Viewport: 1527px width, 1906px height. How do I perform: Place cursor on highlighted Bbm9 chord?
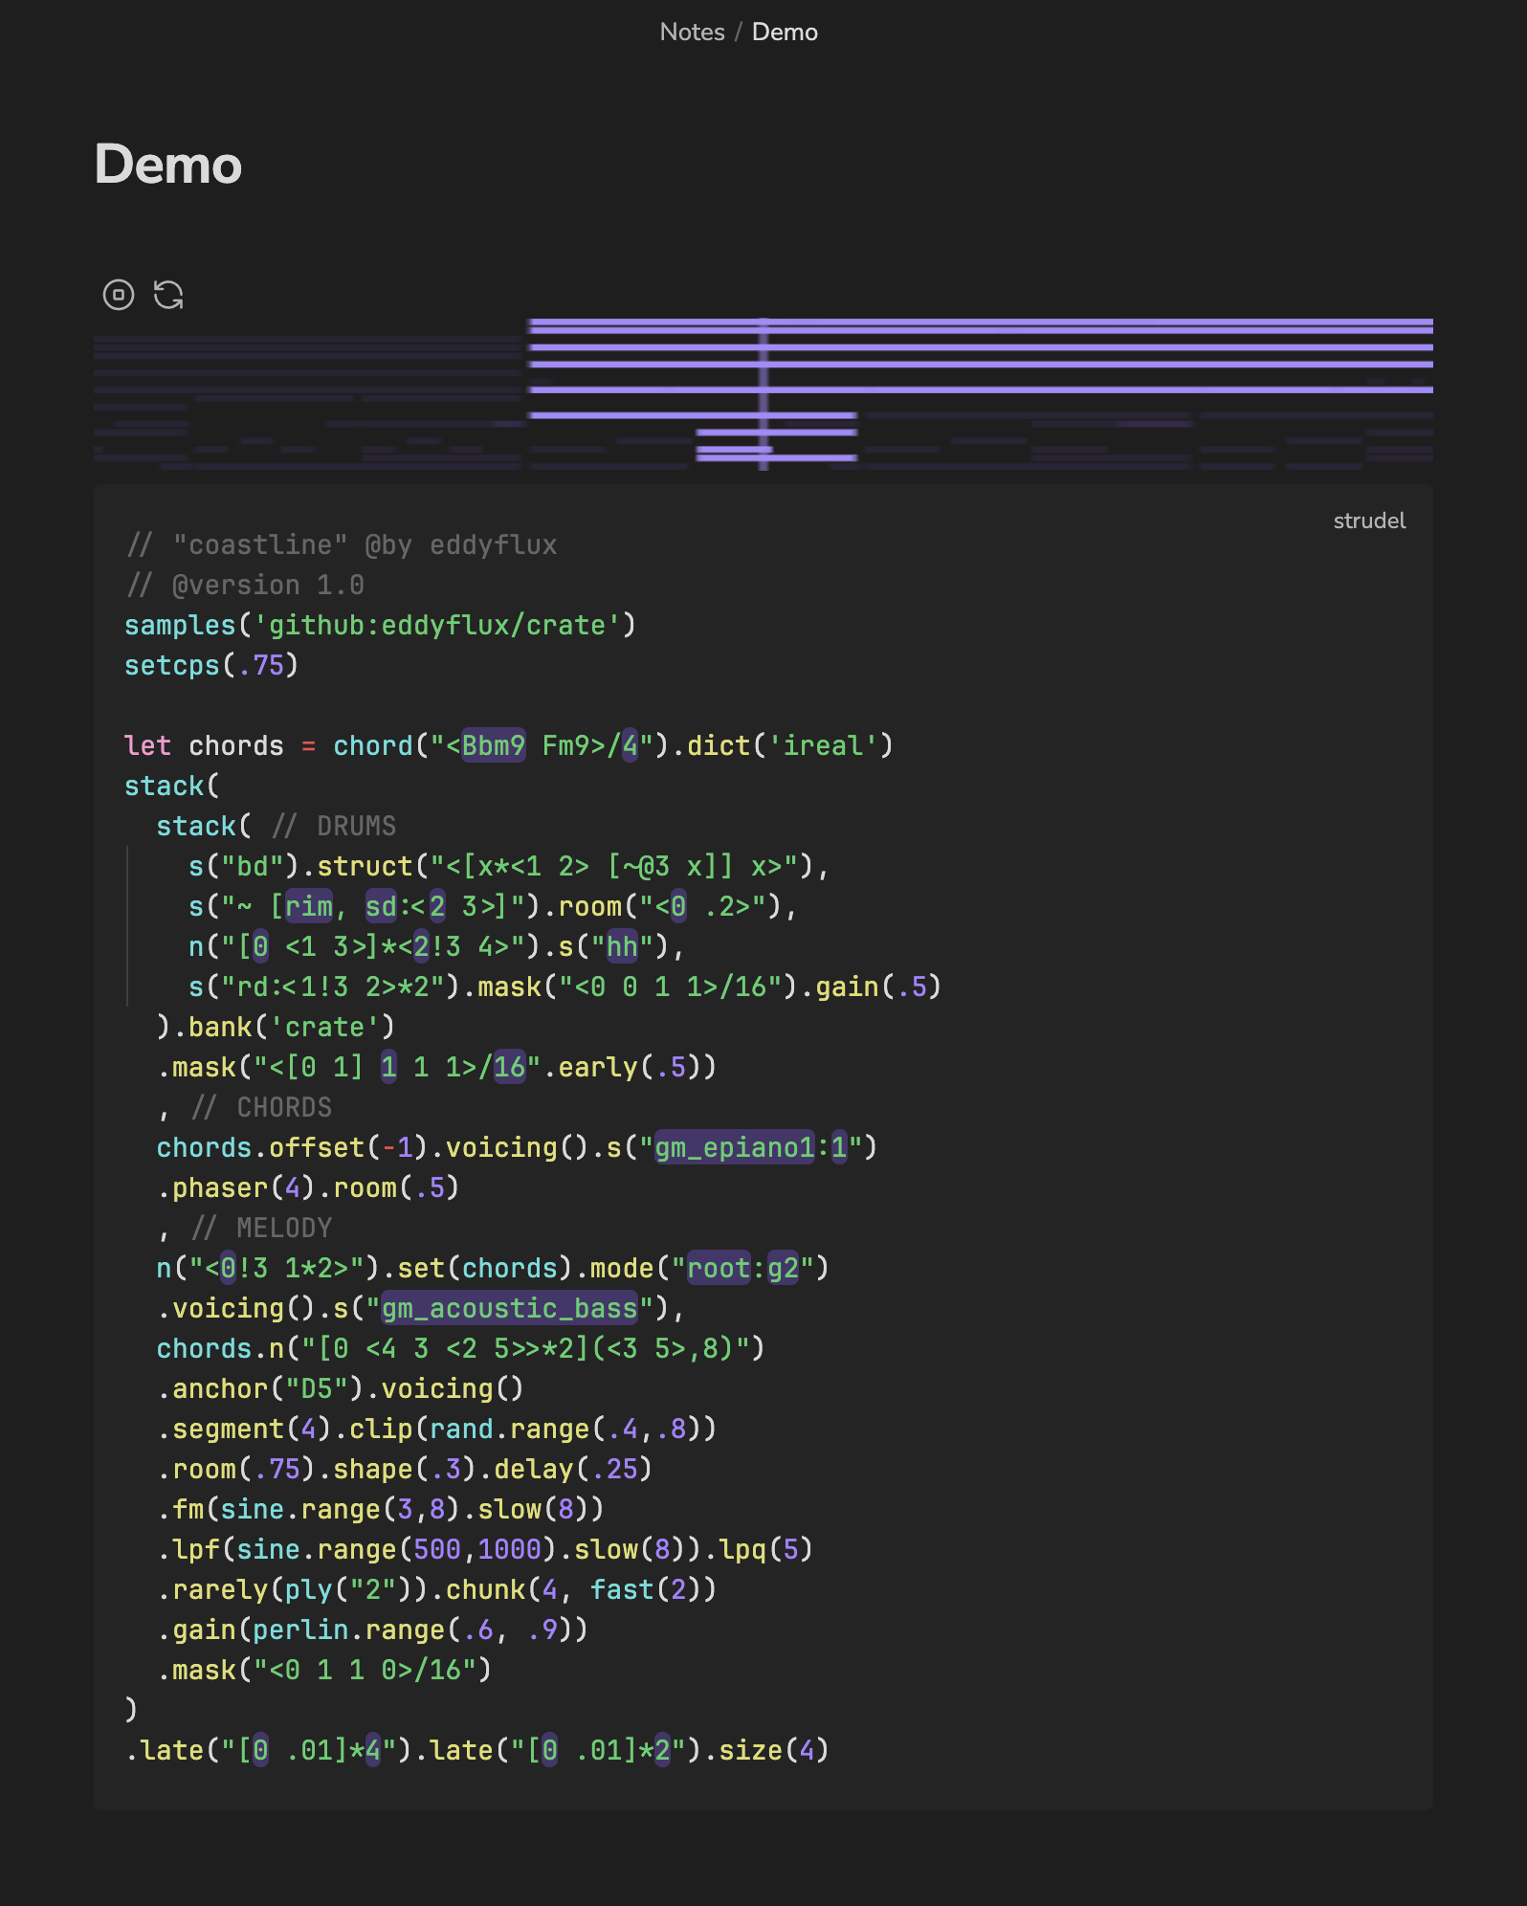pyautogui.click(x=494, y=745)
